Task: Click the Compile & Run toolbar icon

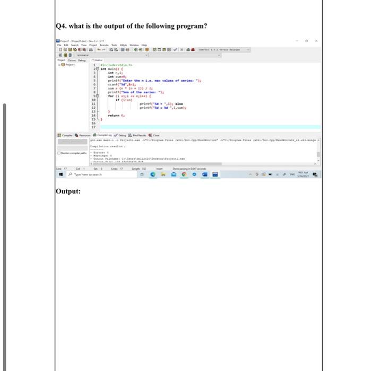Action: 164,50
